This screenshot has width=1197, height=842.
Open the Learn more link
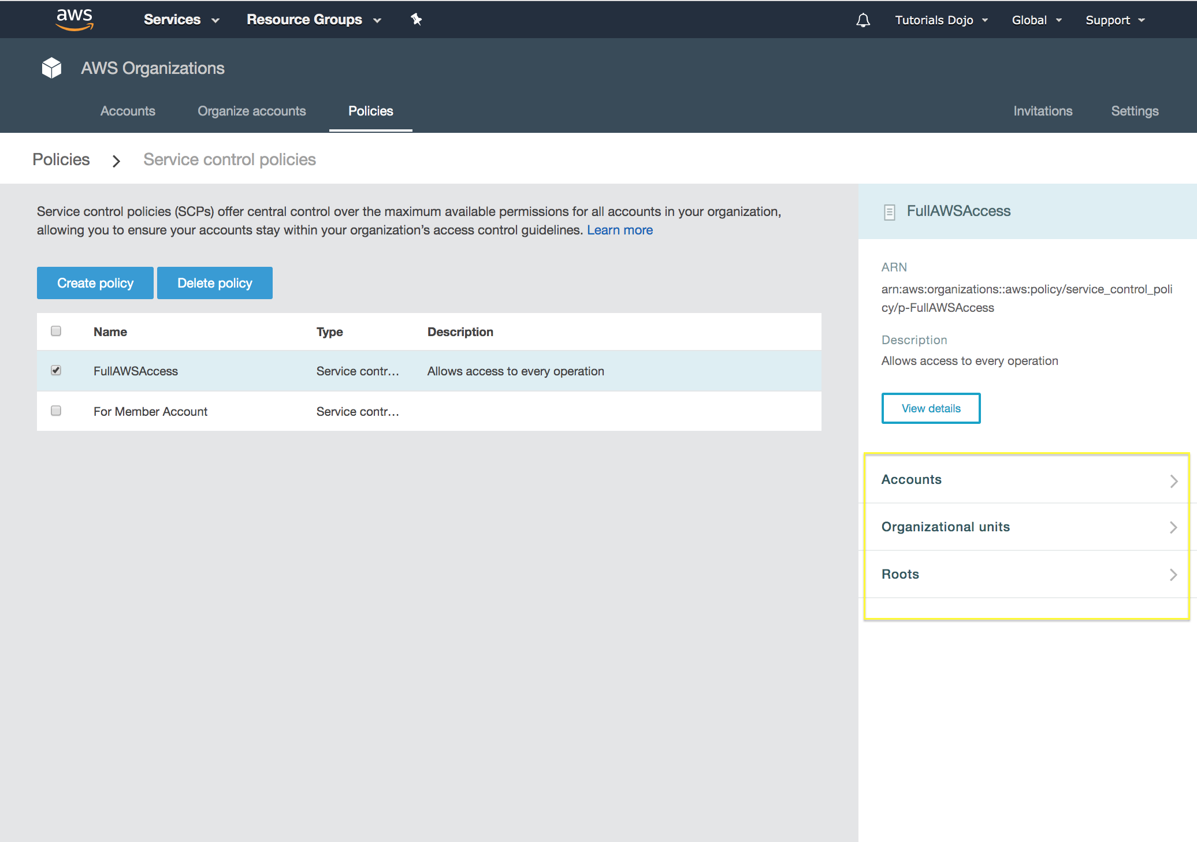(620, 230)
